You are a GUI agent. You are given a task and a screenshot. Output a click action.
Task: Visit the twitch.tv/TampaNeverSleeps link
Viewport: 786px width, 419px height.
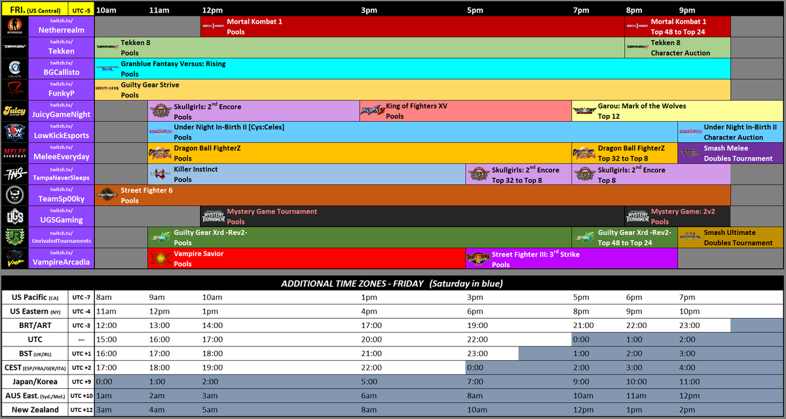[x=63, y=173]
